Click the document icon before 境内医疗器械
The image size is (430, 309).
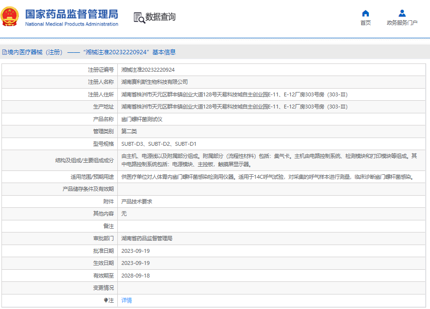[x=4, y=52]
